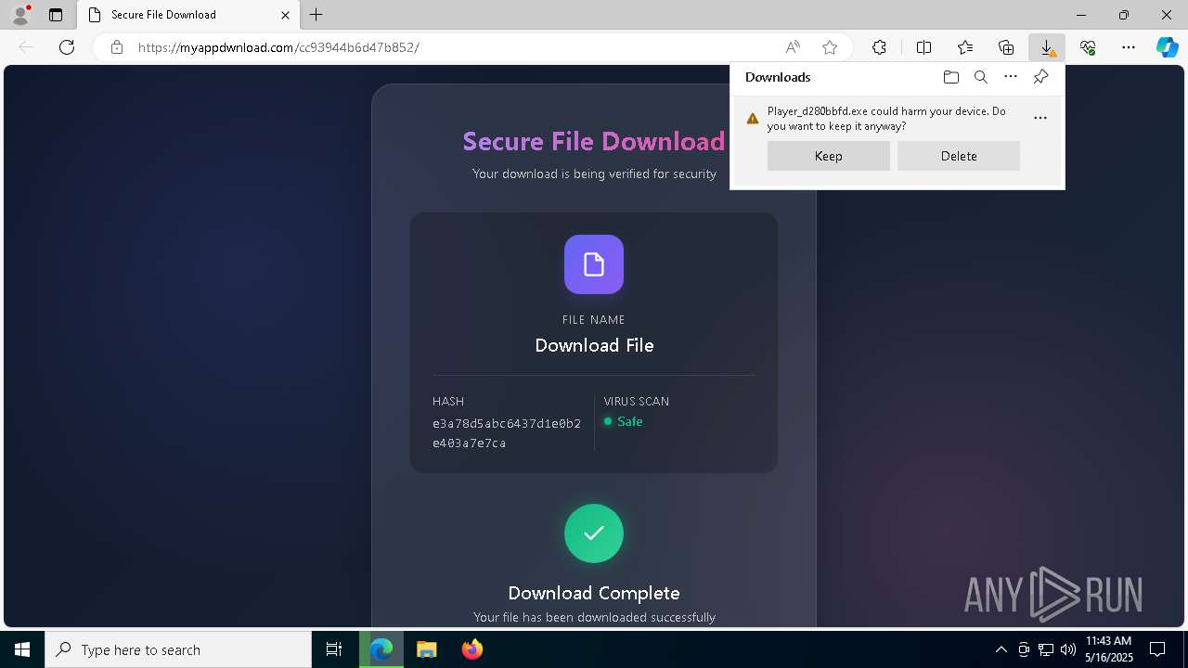Screen dimensions: 1188x668
Task: Add page to favorites star
Action: click(x=830, y=47)
